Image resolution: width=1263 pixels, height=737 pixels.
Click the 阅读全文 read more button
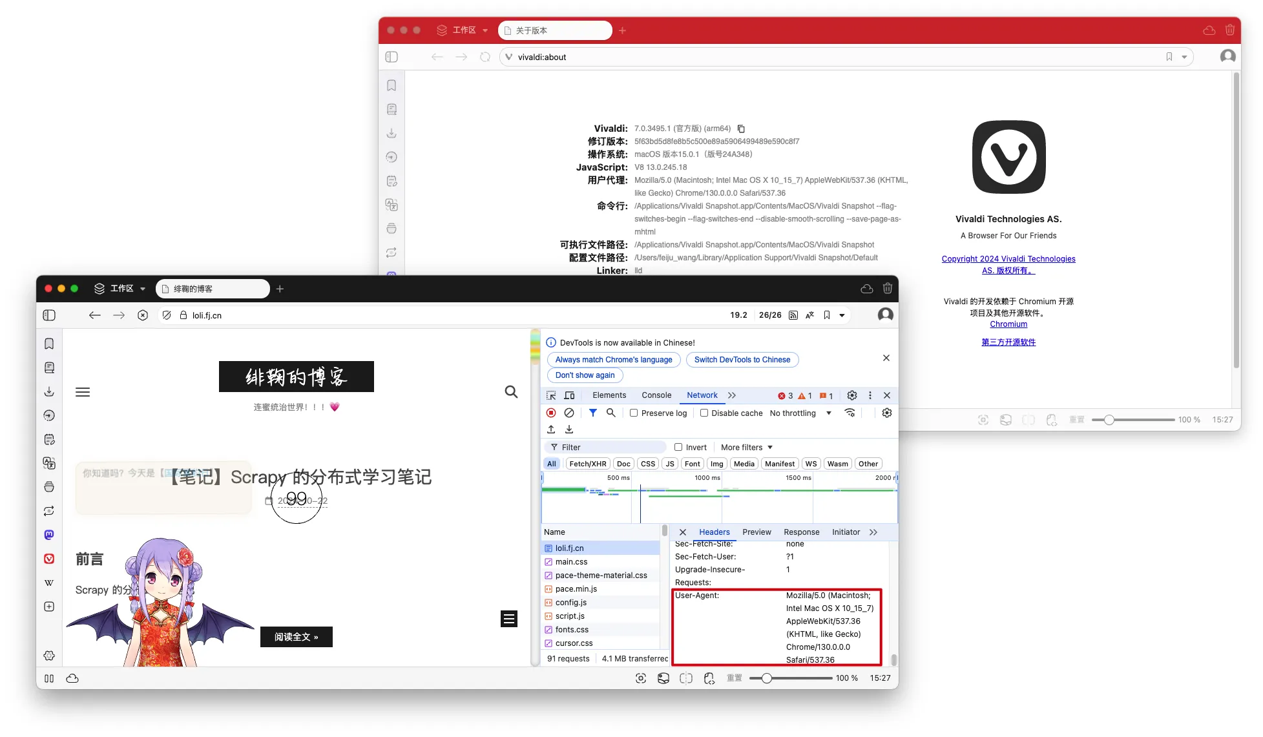pyautogui.click(x=297, y=637)
